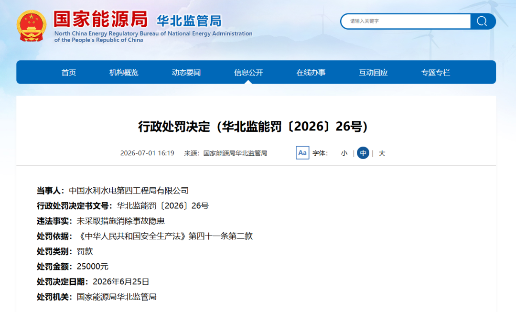Click the violation text 未采取措施消除事故隐患
This screenshot has height=312, width=516.
(x=121, y=221)
